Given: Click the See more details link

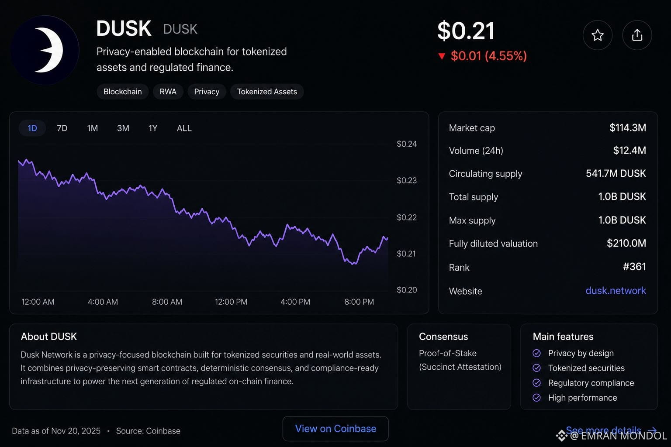Looking at the screenshot, I should coord(611,430).
